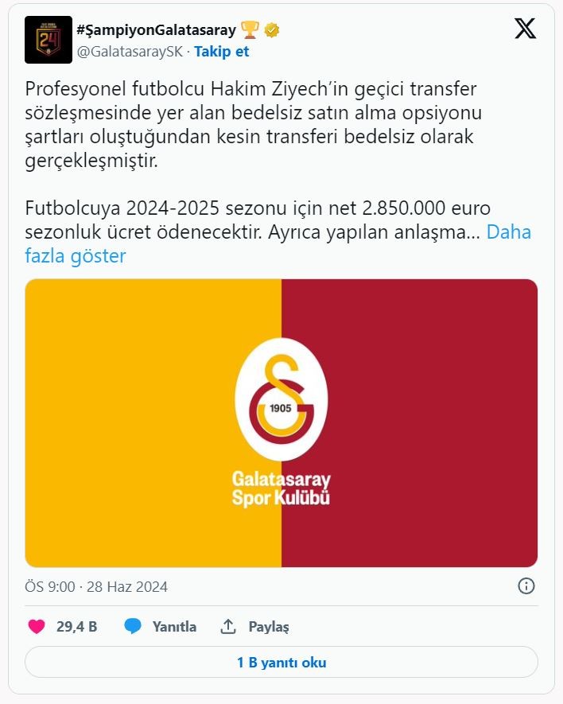Open the tweet info icon

pos(526,586)
